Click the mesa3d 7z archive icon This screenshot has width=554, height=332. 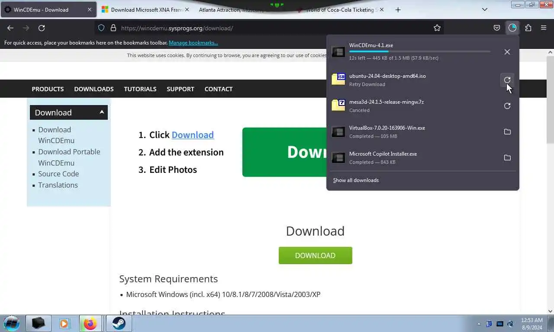(x=338, y=105)
